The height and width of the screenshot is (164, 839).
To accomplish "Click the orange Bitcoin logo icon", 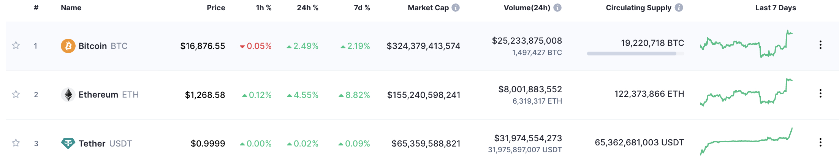I will pyautogui.click(x=68, y=46).
